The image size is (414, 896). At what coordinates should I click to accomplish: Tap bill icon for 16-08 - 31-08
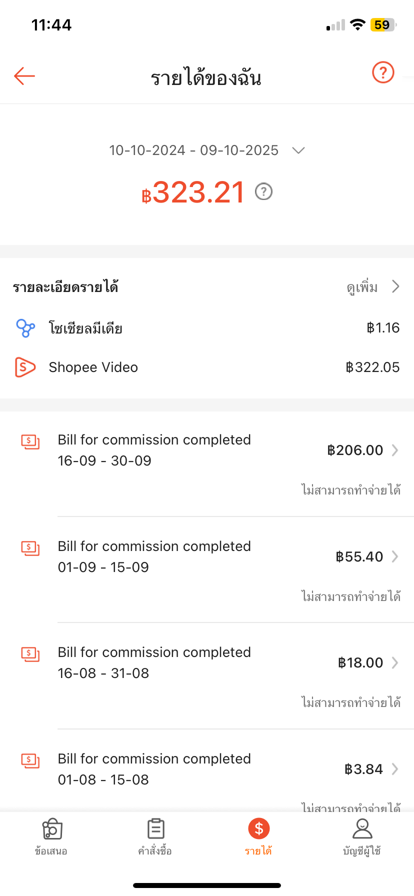pos(30,654)
